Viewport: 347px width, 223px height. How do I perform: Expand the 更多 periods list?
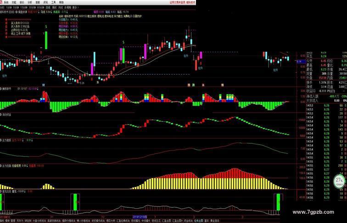click(75, 7)
